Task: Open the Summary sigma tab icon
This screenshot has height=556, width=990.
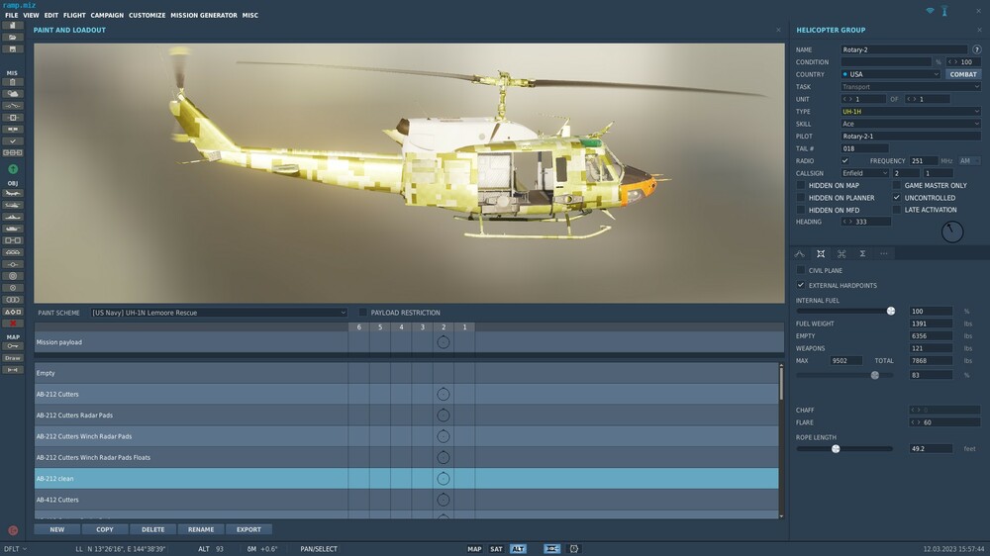Action: [x=862, y=254]
